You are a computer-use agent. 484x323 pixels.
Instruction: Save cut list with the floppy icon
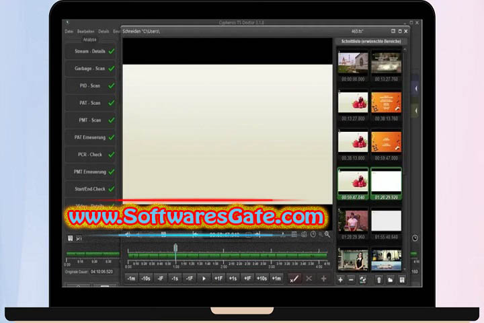point(402,280)
